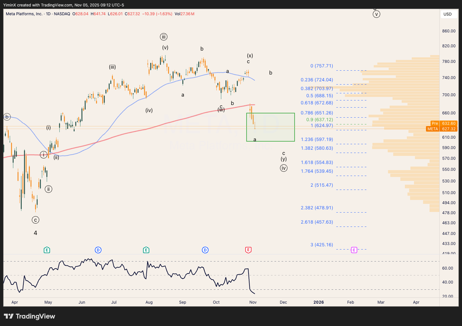This screenshot has width=462, height=326.
Task: Select the Fibonacci level 2 (515.47)
Action: point(322,185)
